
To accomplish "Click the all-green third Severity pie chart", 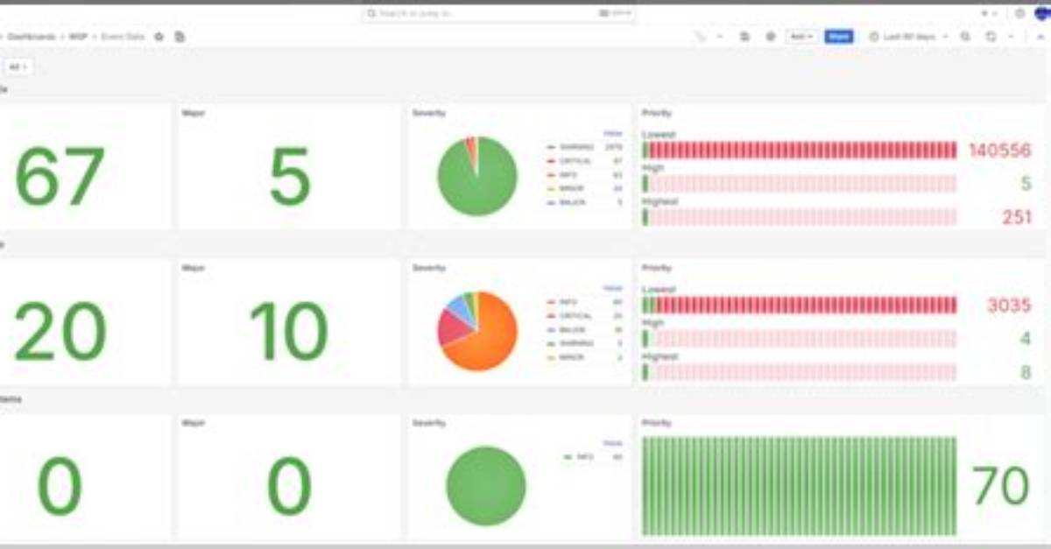I will click(x=486, y=486).
